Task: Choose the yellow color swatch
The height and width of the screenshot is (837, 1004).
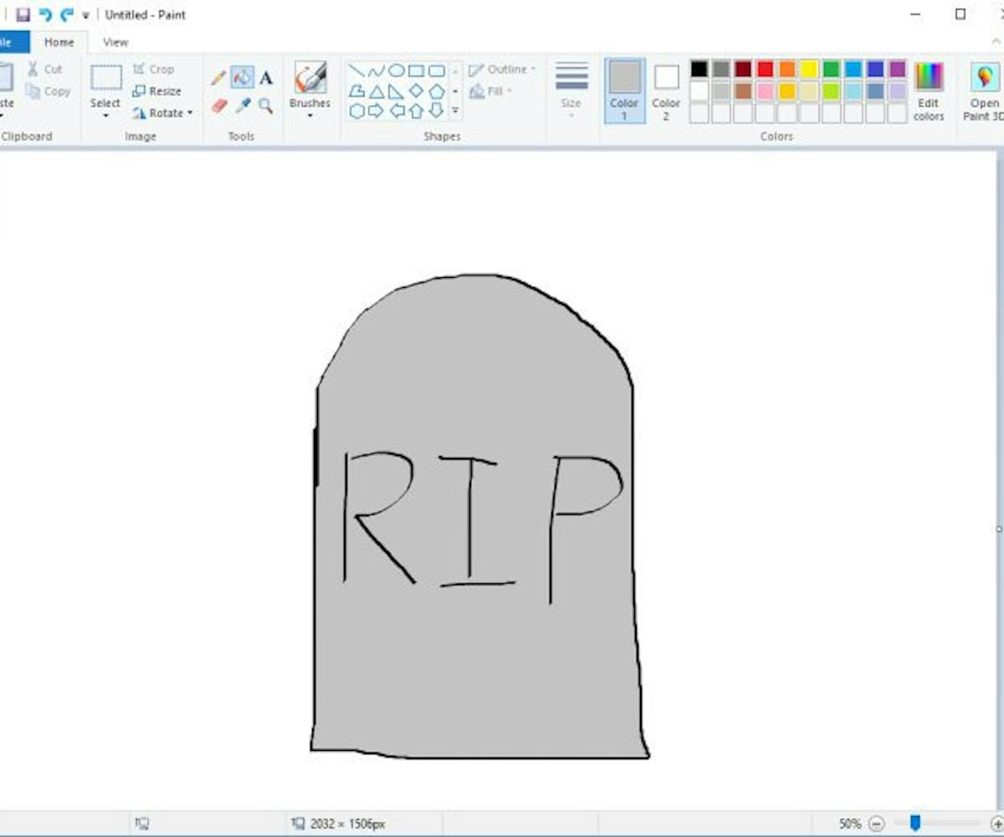Action: coord(809,69)
